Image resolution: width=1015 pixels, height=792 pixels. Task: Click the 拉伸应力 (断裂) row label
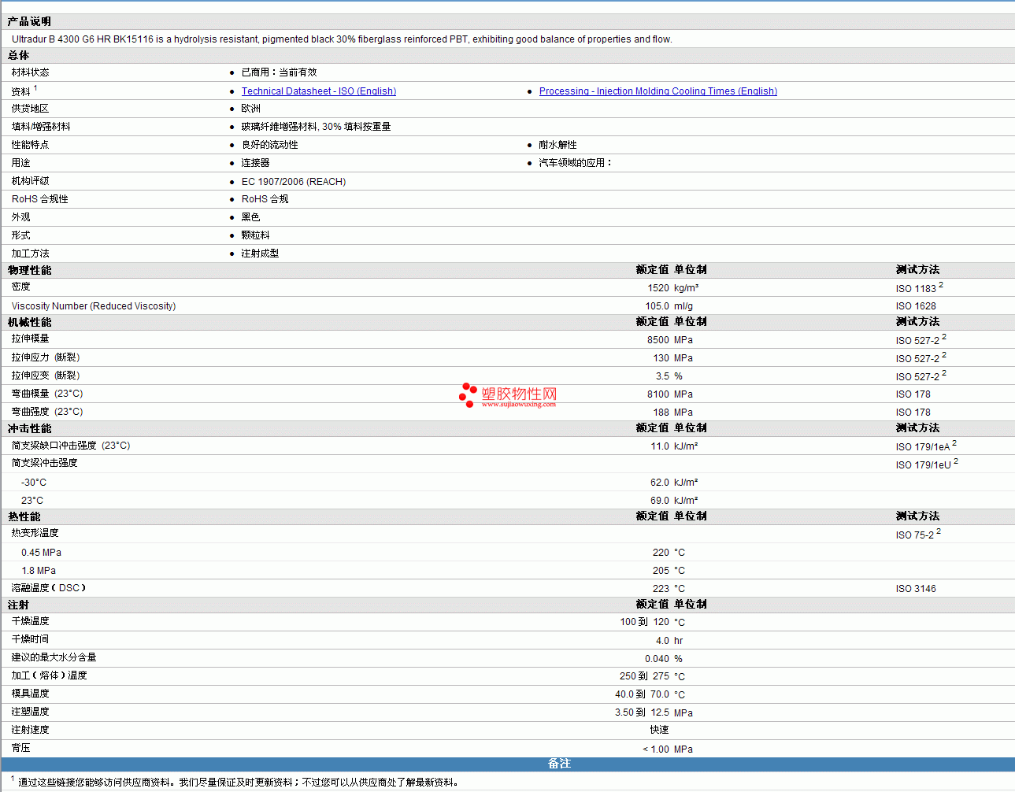(46, 357)
